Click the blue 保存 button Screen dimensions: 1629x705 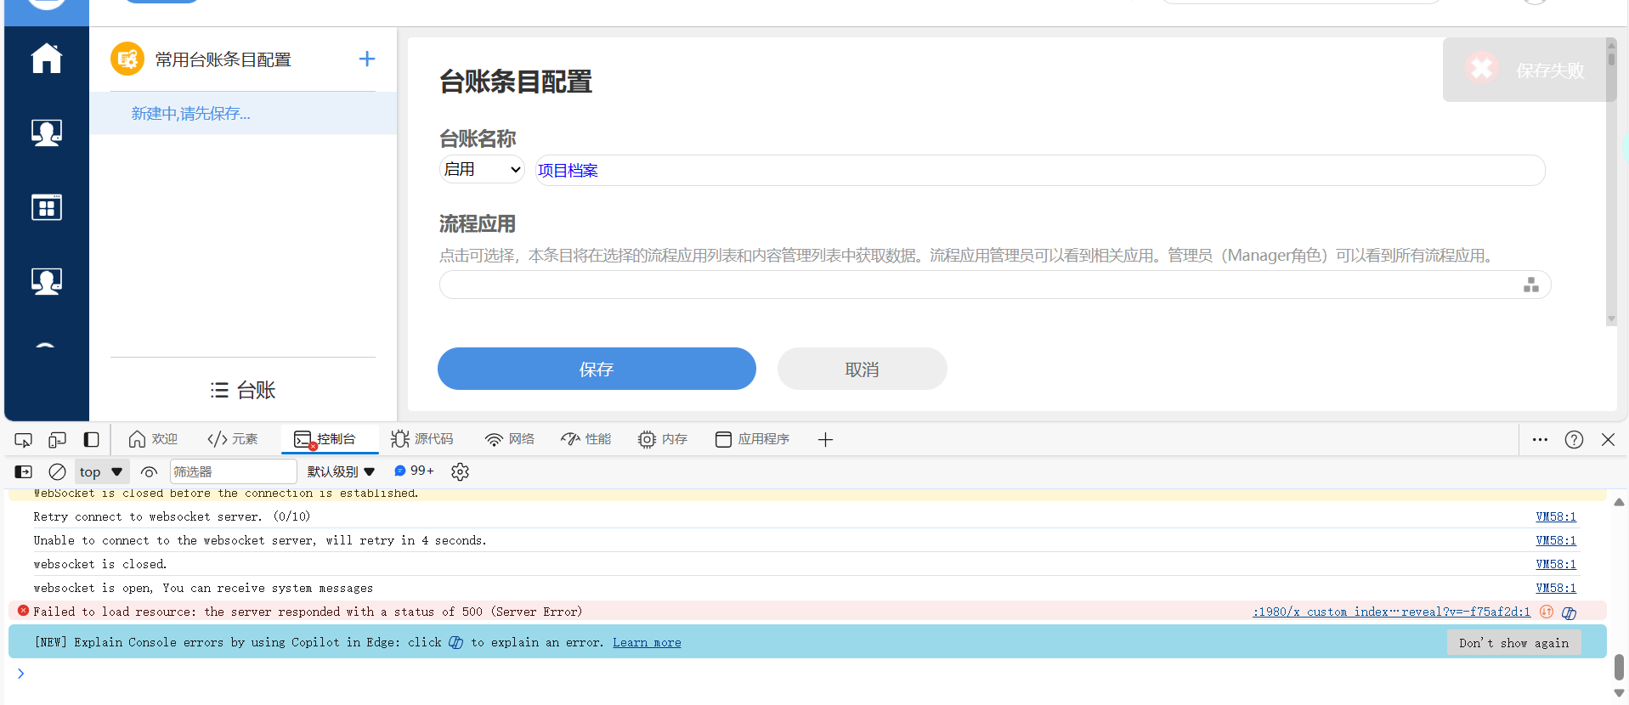pyautogui.click(x=596, y=369)
